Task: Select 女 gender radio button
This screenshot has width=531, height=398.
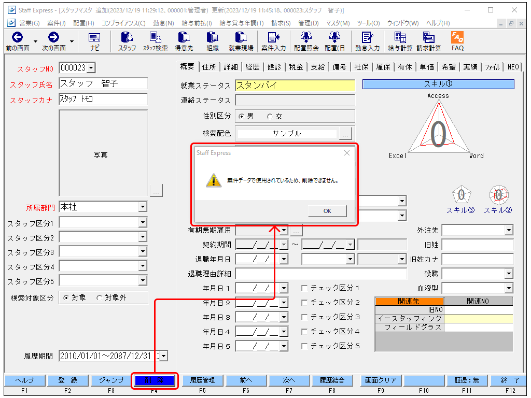Action: coord(270,117)
